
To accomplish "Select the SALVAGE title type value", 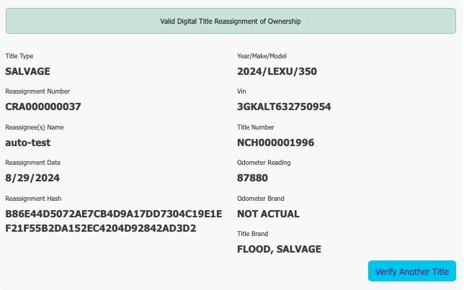I will tap(28, 71).
